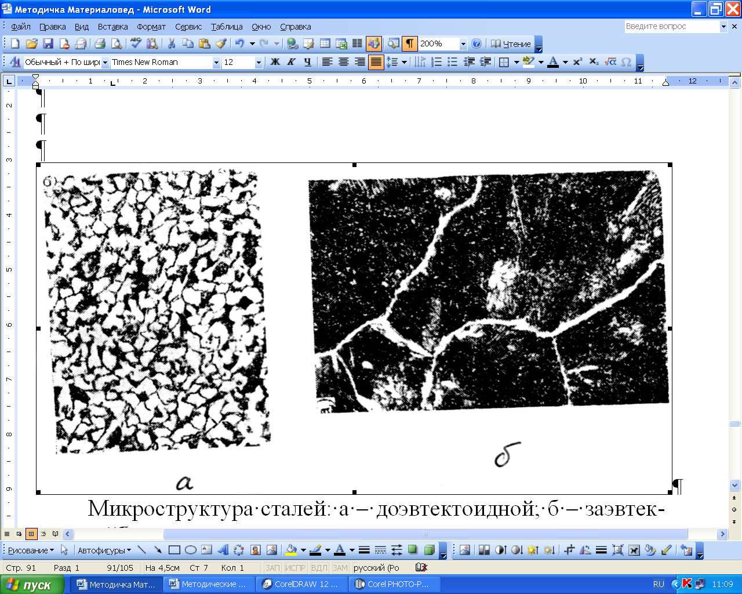
Task: Open the Автофигуры shapes menu
Action: point(104,550)
